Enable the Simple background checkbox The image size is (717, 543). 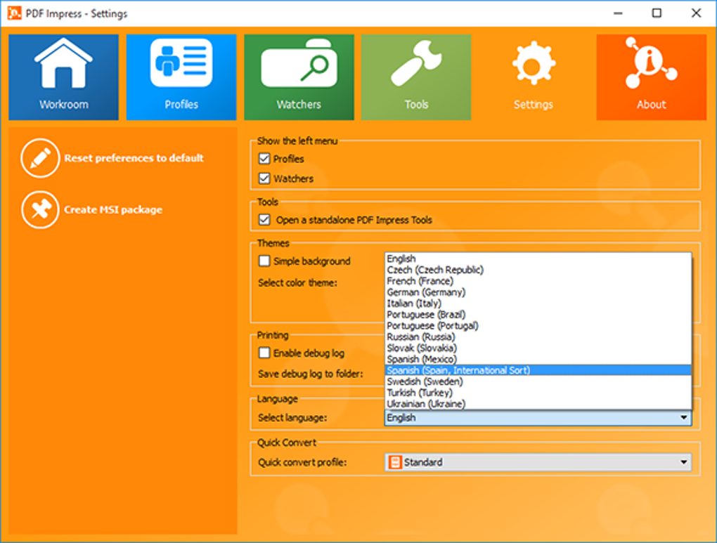264,261
